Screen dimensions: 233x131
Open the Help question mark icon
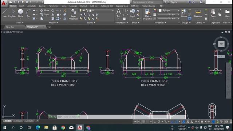tap(201, 2)
